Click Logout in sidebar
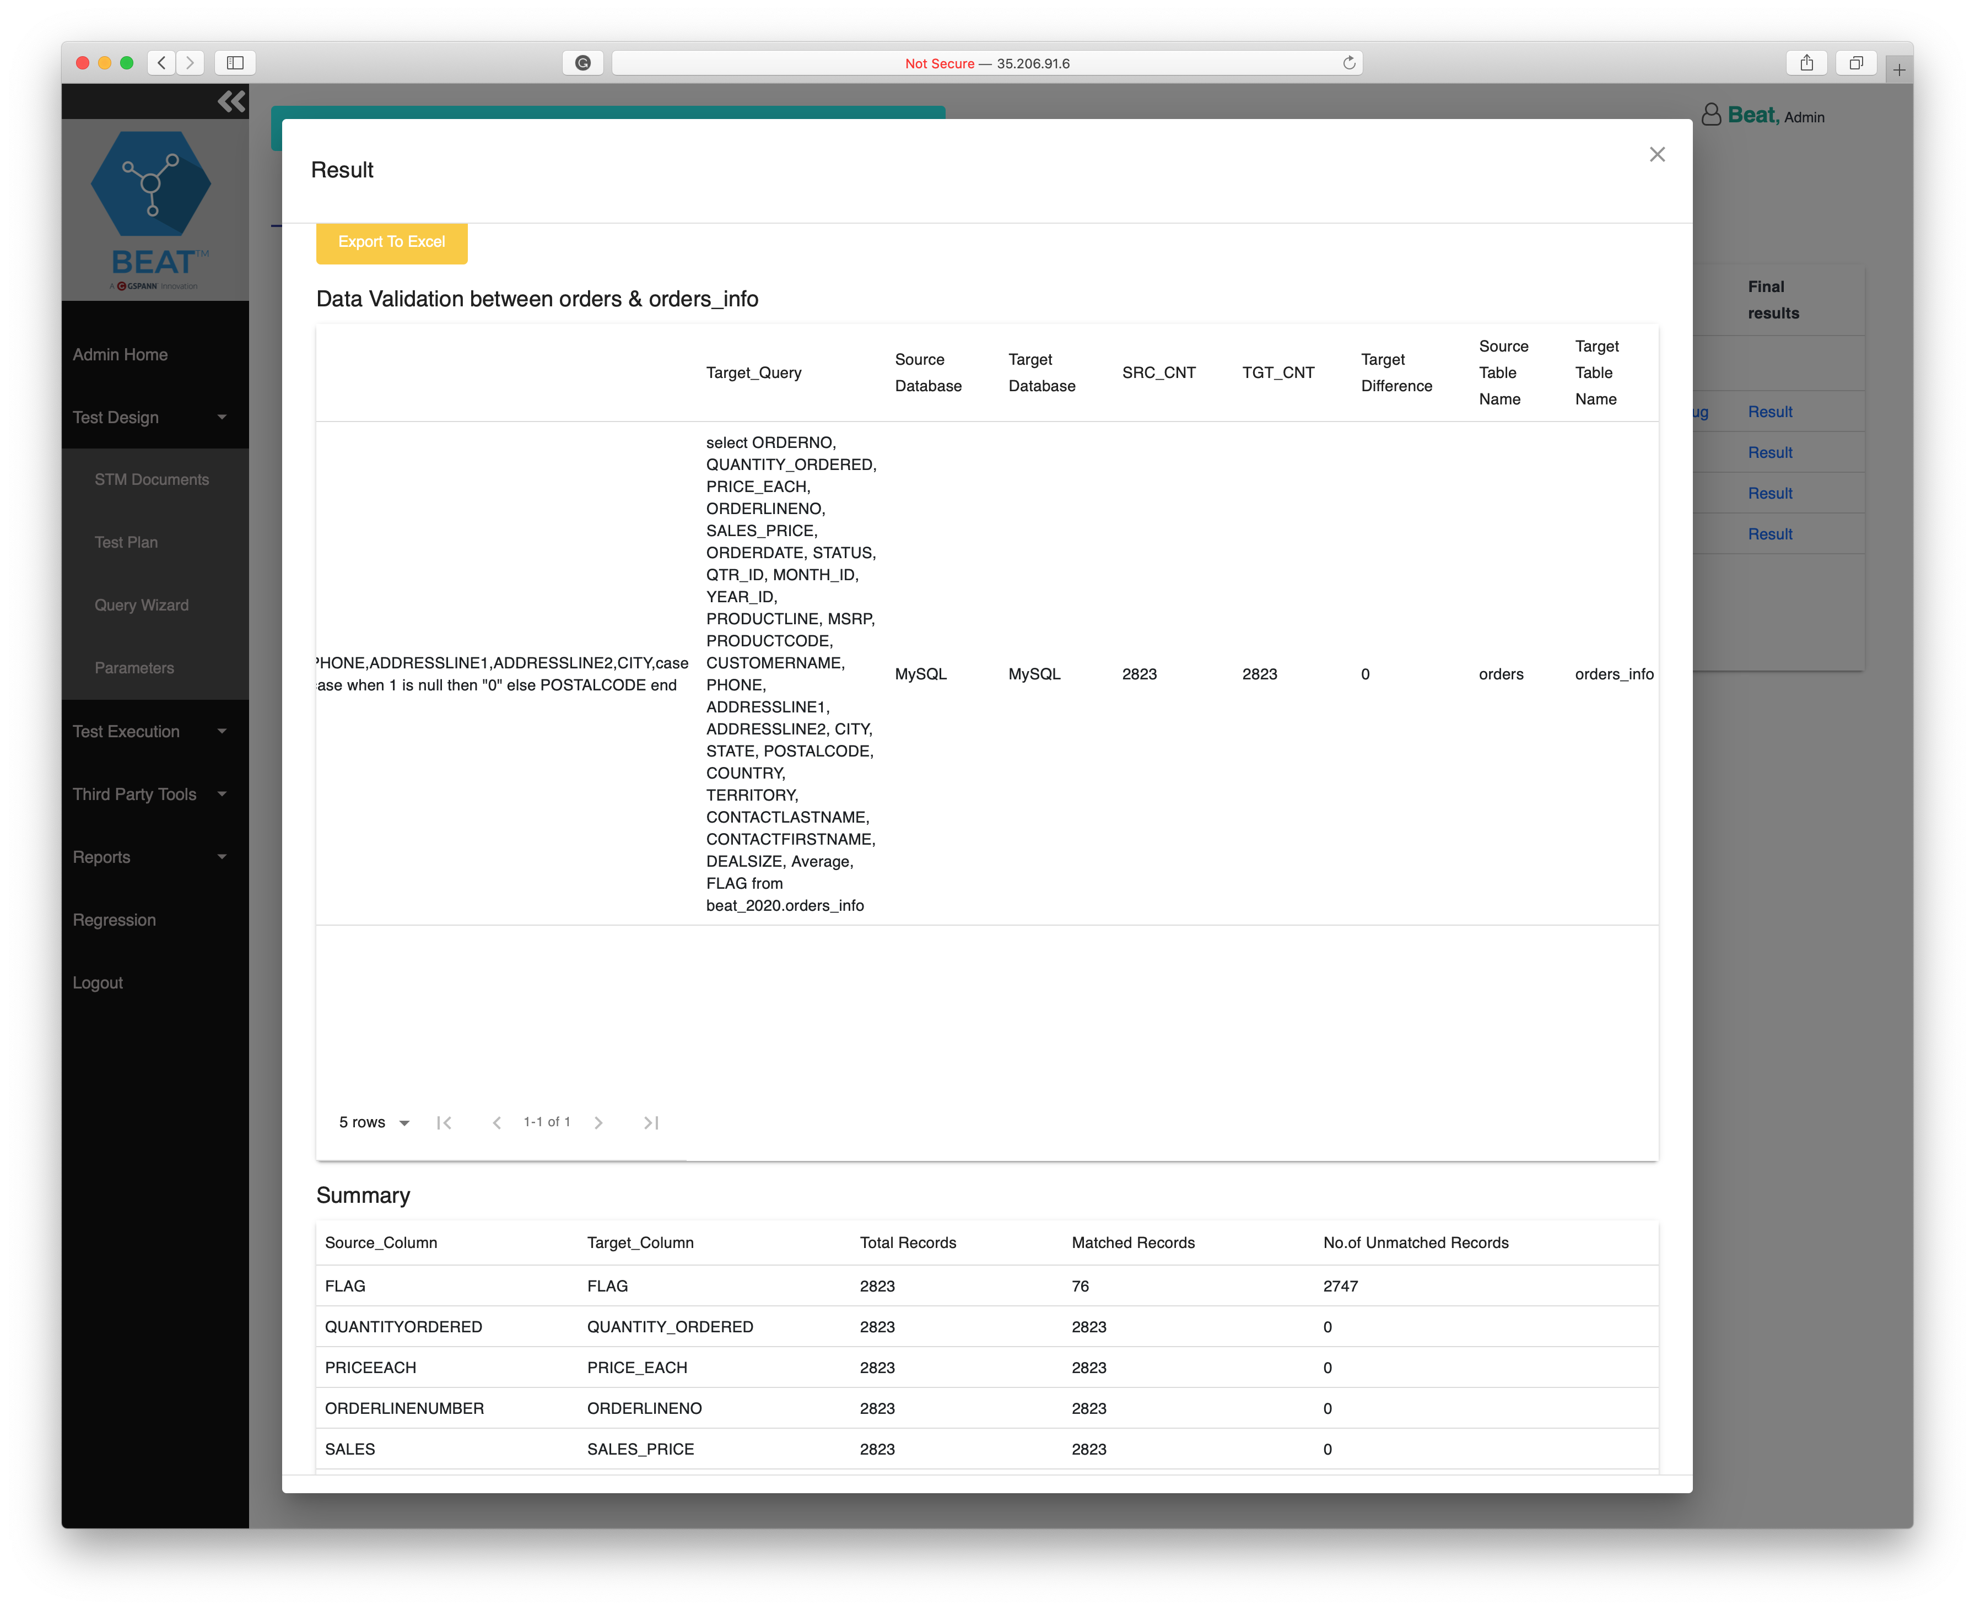Viewport: 1975px width, 1610px height. click(98, 983)
